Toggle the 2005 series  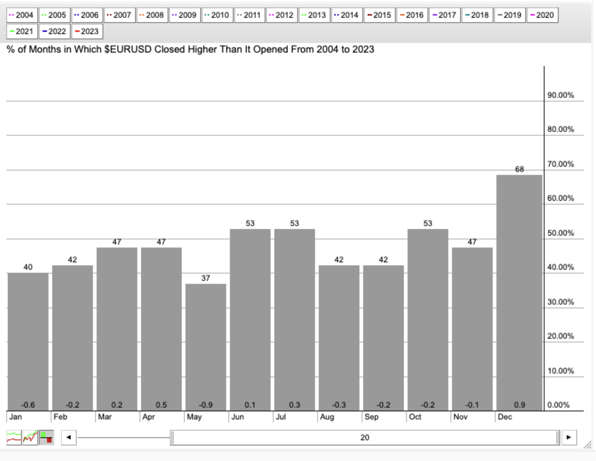click(54, 15)
